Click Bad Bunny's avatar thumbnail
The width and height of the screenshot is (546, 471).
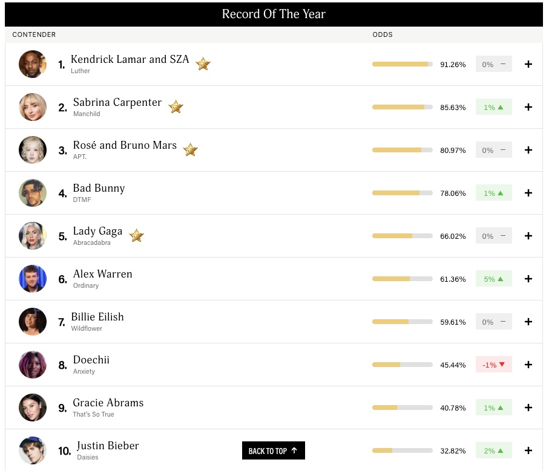[33, 193]
